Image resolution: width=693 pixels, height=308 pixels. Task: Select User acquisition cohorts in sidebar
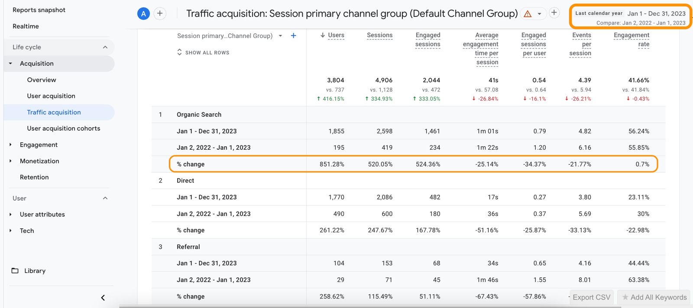pyautogui.click(x=63, y=128)
